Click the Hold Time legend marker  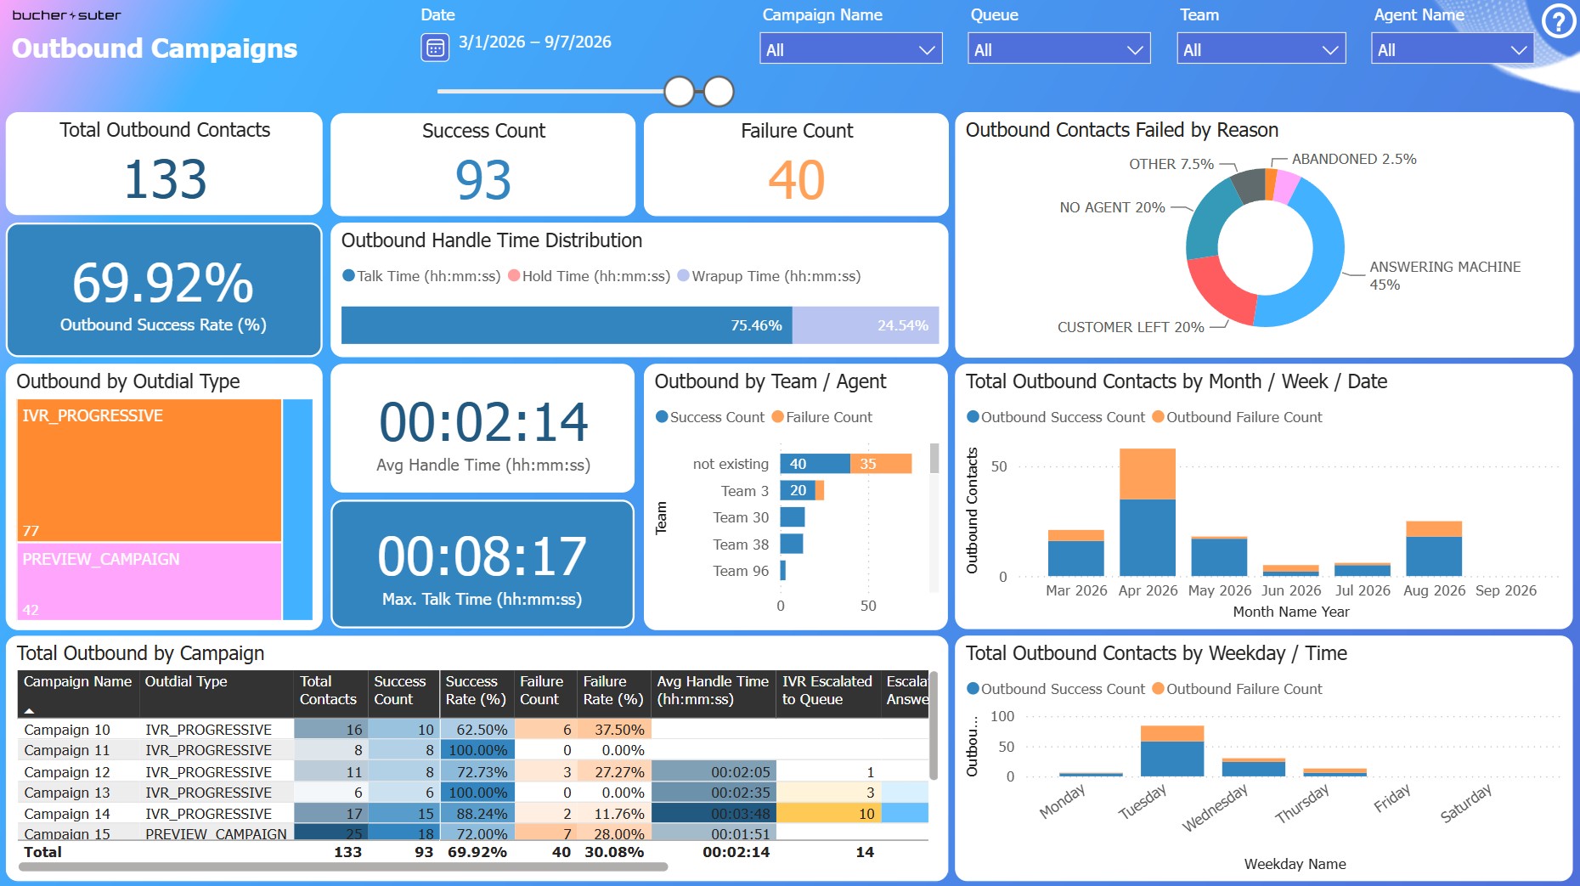(514, 276)
